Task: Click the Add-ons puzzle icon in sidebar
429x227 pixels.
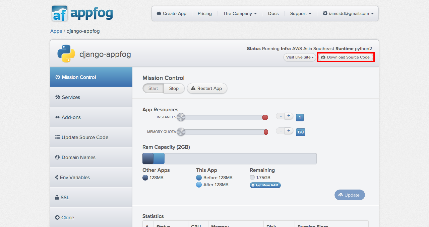Action: [x=57, y=117]
